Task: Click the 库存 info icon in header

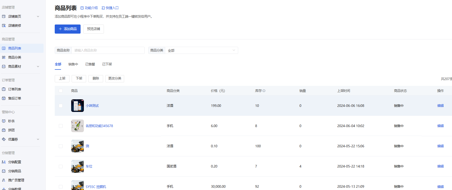Action: (264, 91)
